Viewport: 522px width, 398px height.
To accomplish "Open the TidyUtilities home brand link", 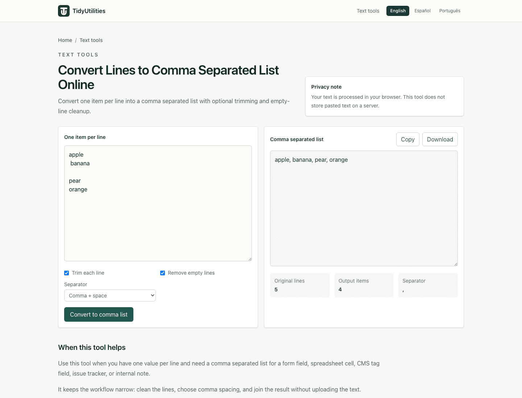I will 82,11.
